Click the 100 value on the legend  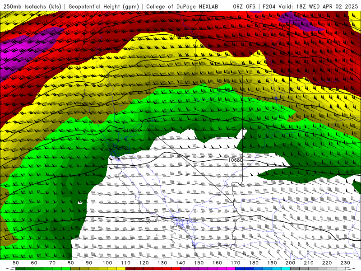(x=107, y=263)
